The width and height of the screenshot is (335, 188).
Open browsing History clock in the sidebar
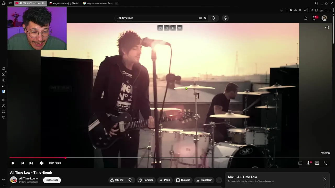pyautogui.click(x=3, y=106)
